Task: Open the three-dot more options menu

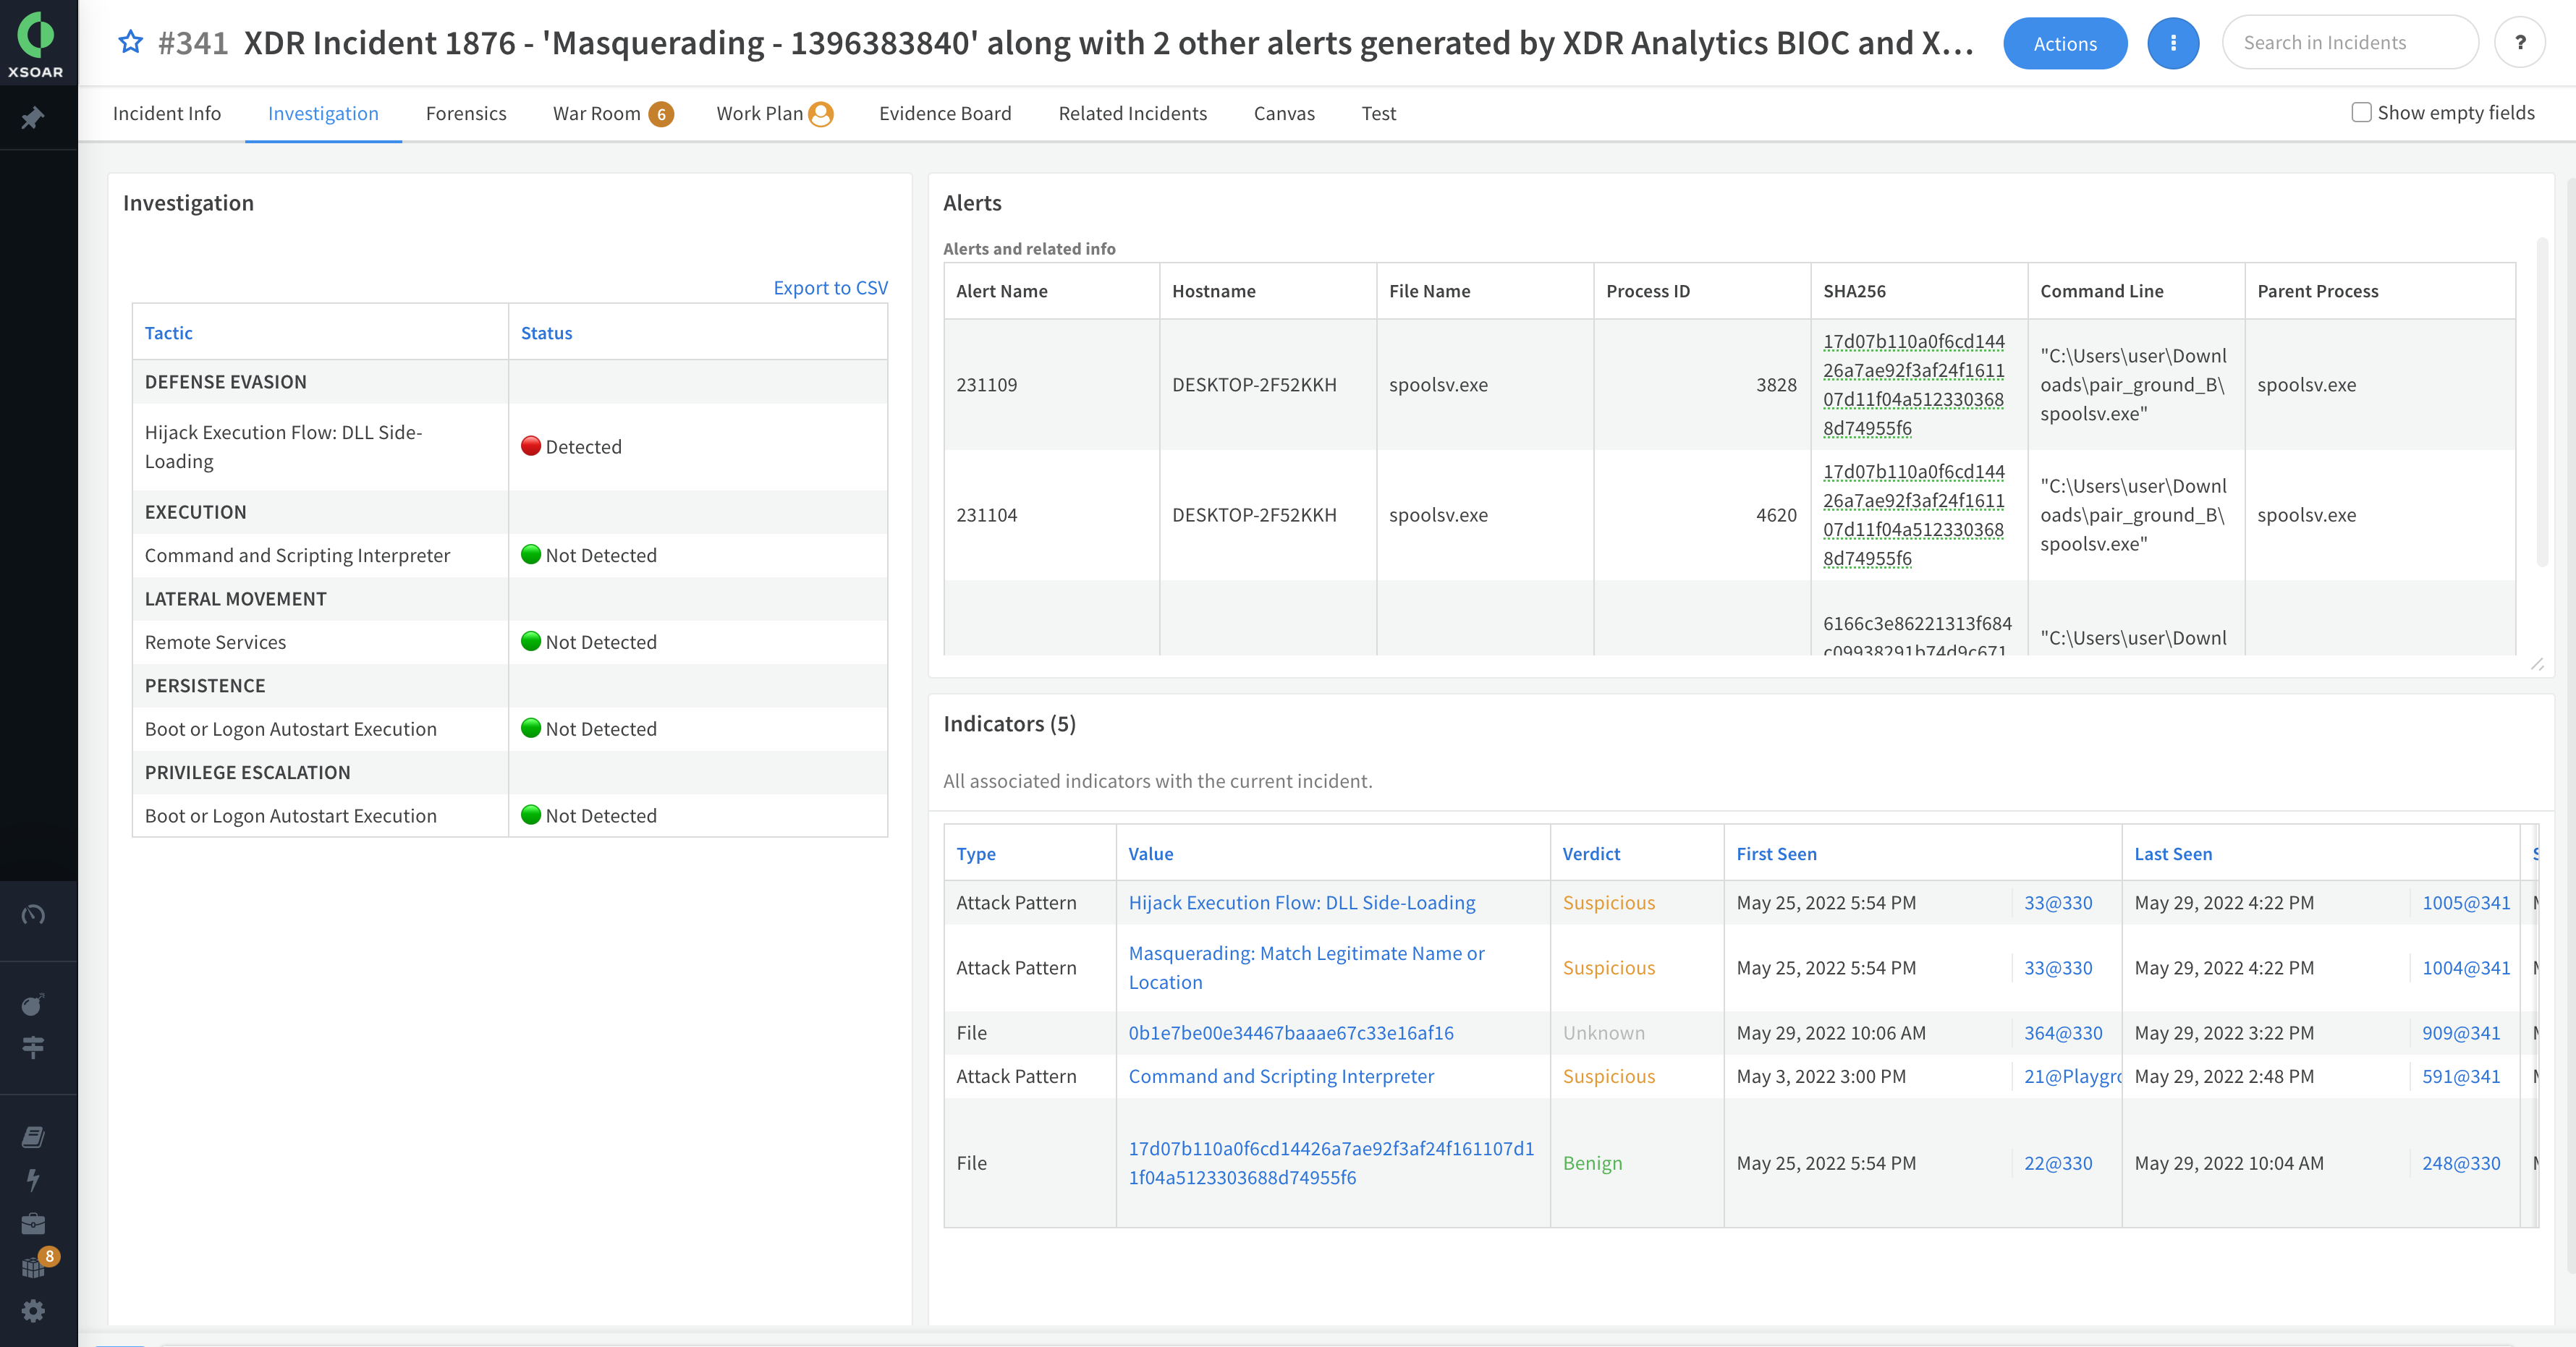Action: pyautogui.click(x=2172, y=44)
